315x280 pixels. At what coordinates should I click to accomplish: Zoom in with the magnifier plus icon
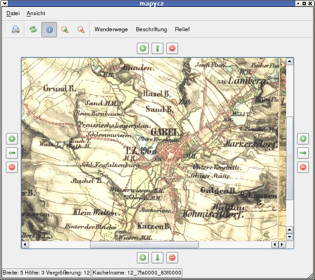coord(65,29)
